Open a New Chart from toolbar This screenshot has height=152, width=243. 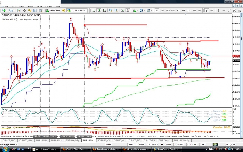tap(4, 10)
